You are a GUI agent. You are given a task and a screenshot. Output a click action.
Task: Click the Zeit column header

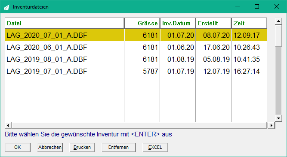point(249,23)
